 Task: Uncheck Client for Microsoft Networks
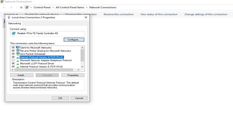pos(13,48)
